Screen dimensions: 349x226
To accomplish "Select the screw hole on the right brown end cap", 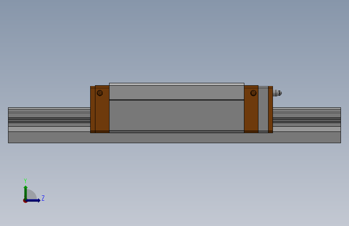I will 253,93.
